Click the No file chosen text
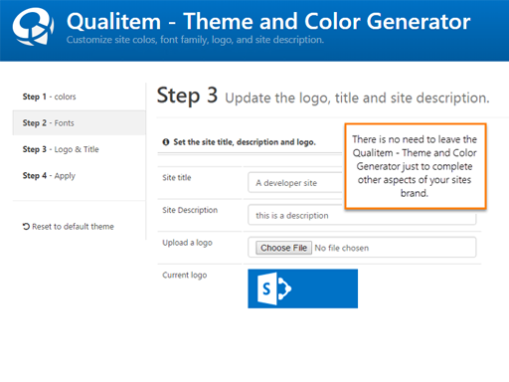This screenshot has height=382, width=509. 342,248
